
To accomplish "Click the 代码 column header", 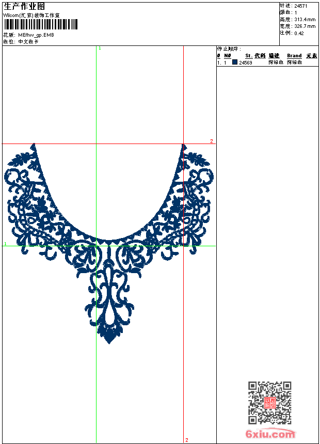I will (260, 56).
